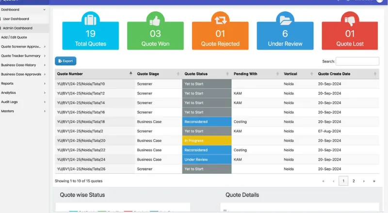Click Yet to Start status for Tata/10

(x=207, y=84)
